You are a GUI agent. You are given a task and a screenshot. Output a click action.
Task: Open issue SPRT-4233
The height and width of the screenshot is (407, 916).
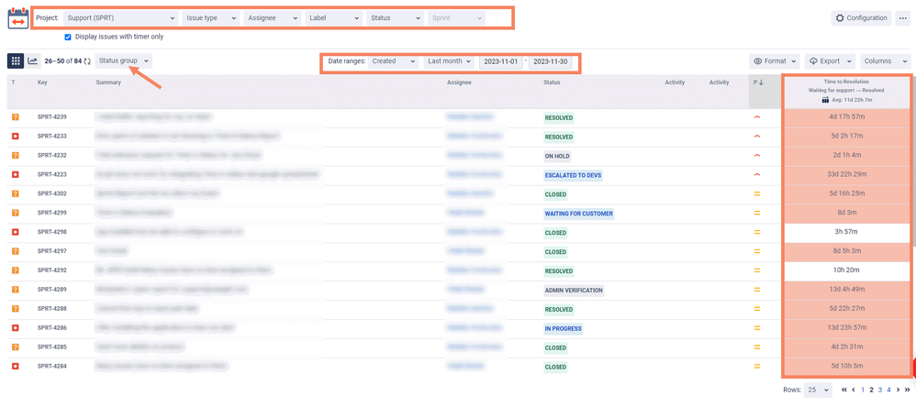pyautogui.click(x=52, y=137)
